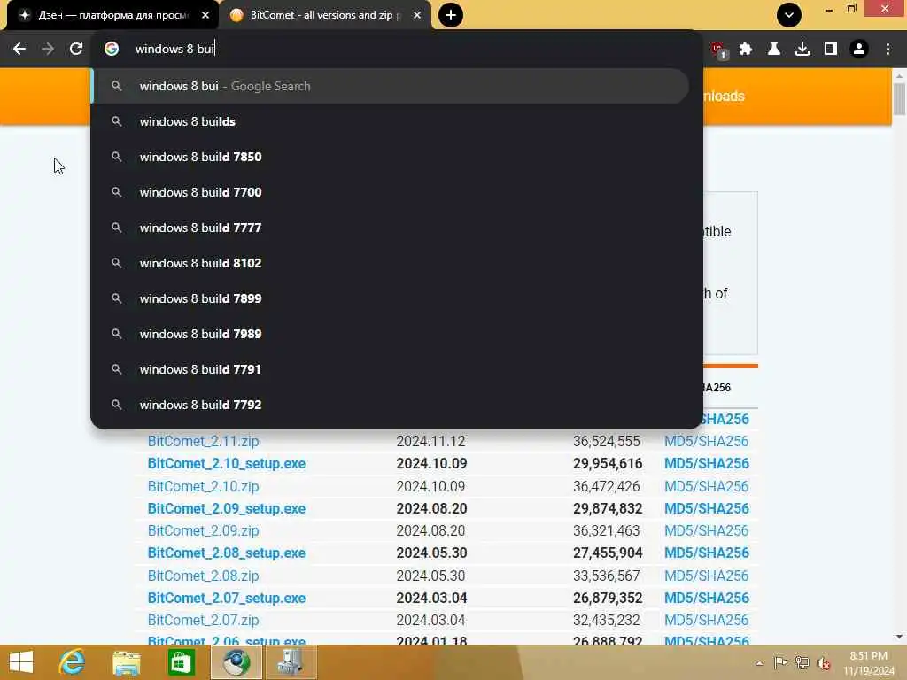Download BitComet_2.10.zip
Viewport: 907px width, 680px height.
point(203,486)
